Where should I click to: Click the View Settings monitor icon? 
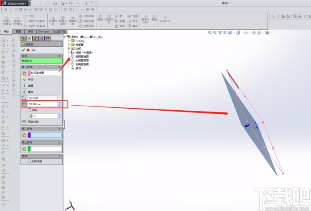[x=267, y=33]
